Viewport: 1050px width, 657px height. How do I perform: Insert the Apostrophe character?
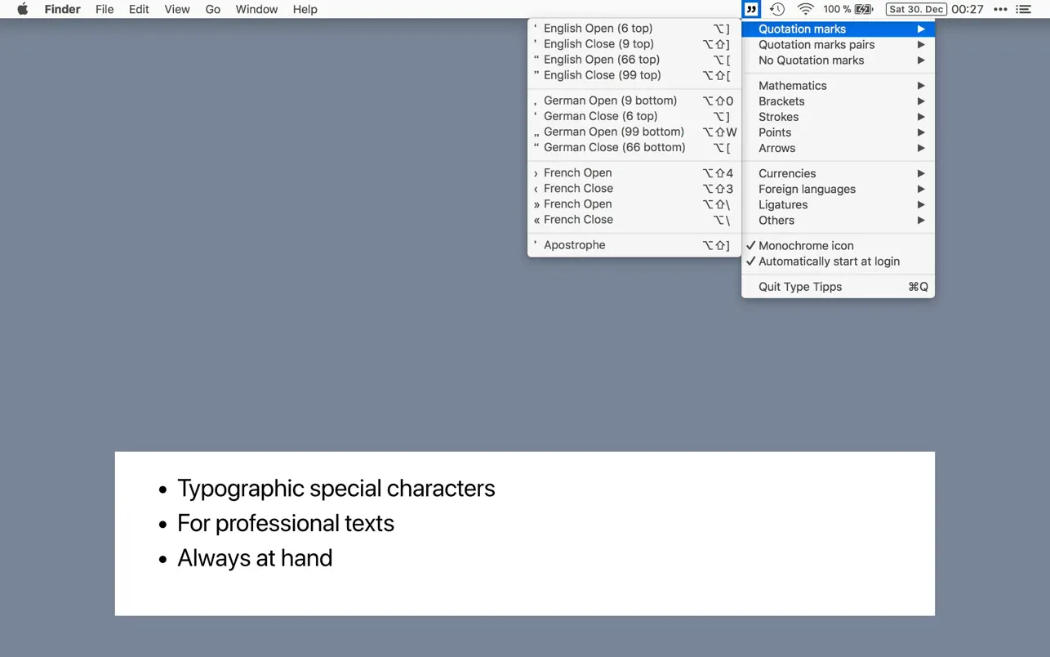[x=574, y=244]
